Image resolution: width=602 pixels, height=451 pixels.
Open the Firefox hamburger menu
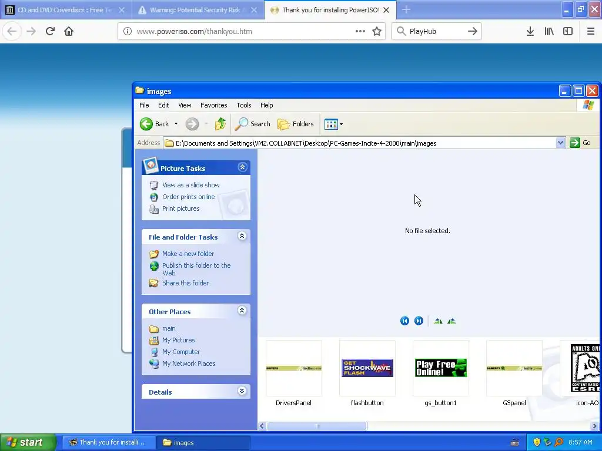[591, 32]
